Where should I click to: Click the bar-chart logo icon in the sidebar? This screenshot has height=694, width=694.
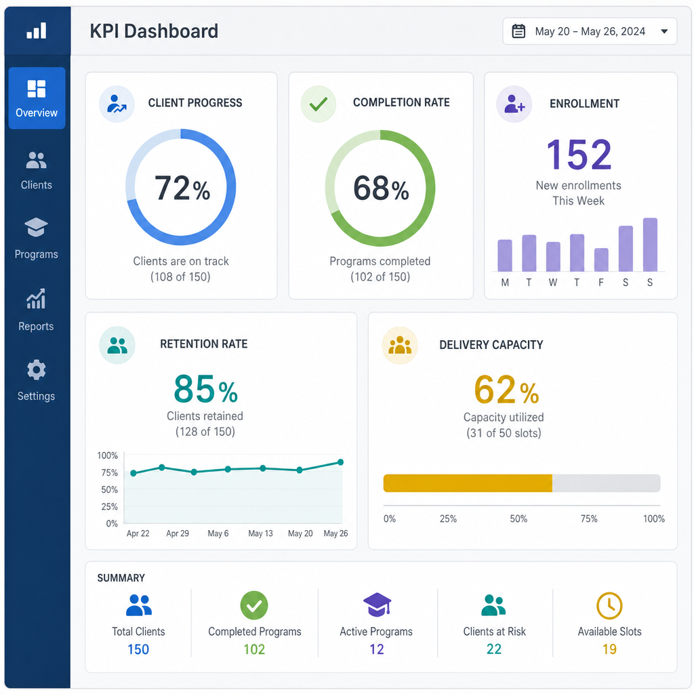(37, 31)
